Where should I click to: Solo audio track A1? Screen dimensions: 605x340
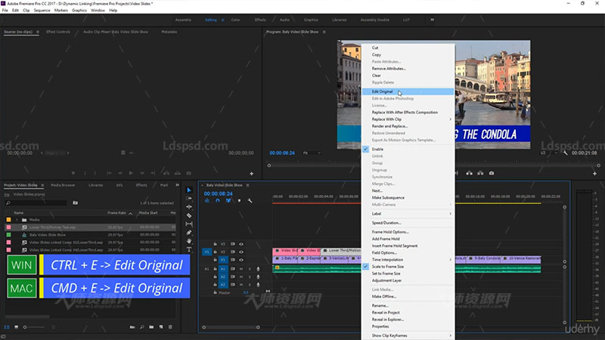(250, 269)
